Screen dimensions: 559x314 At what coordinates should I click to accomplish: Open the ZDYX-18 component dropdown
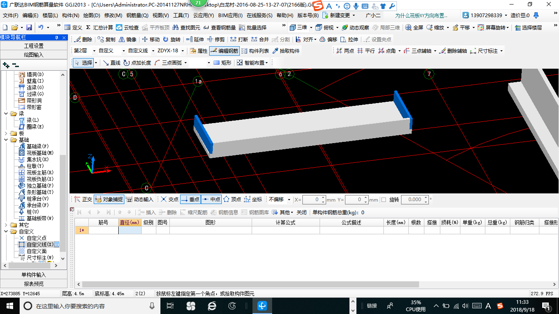(x=182, y=51)
